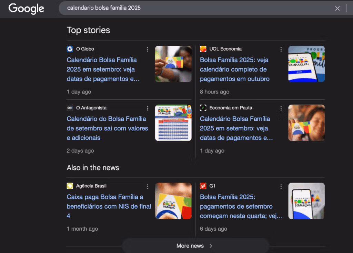
Task: Open O Globo Calendário Bolsa Família setembro headline
Action: click(102, 69)
